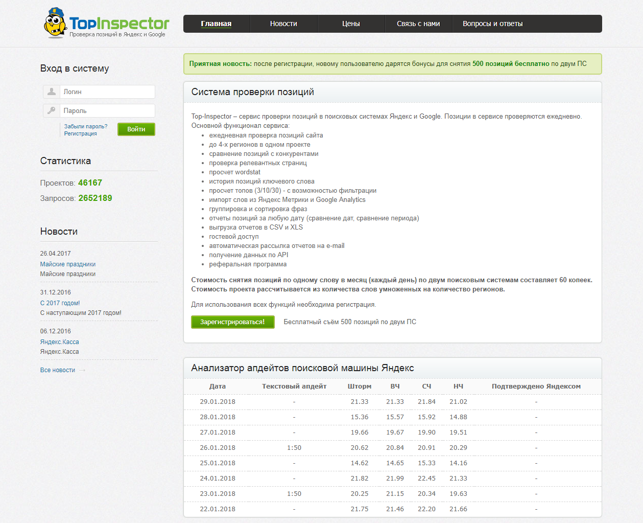Click the date cell 22.01.2018

pos(218,509)
